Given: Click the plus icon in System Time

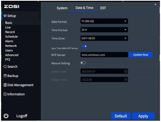Looking at the screenshot, I should point(126,79).
